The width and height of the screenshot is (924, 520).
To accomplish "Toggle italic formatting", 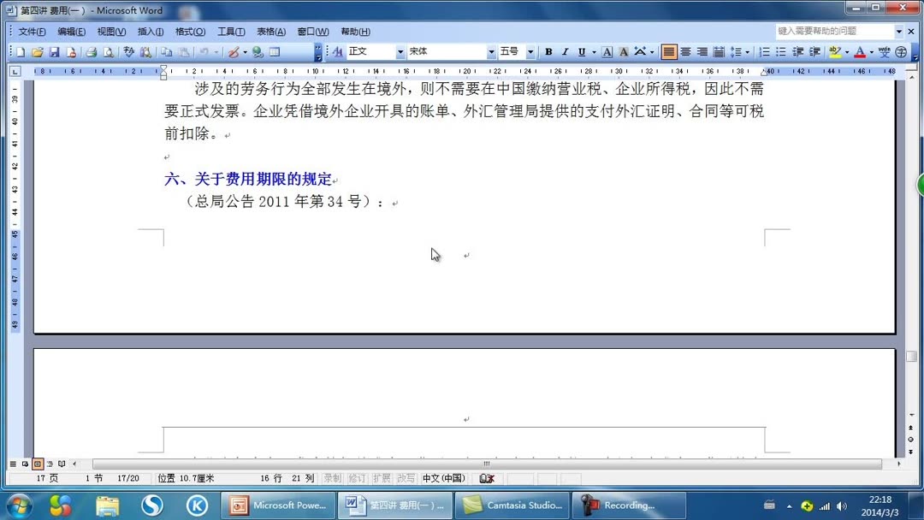I will point(566,52).
